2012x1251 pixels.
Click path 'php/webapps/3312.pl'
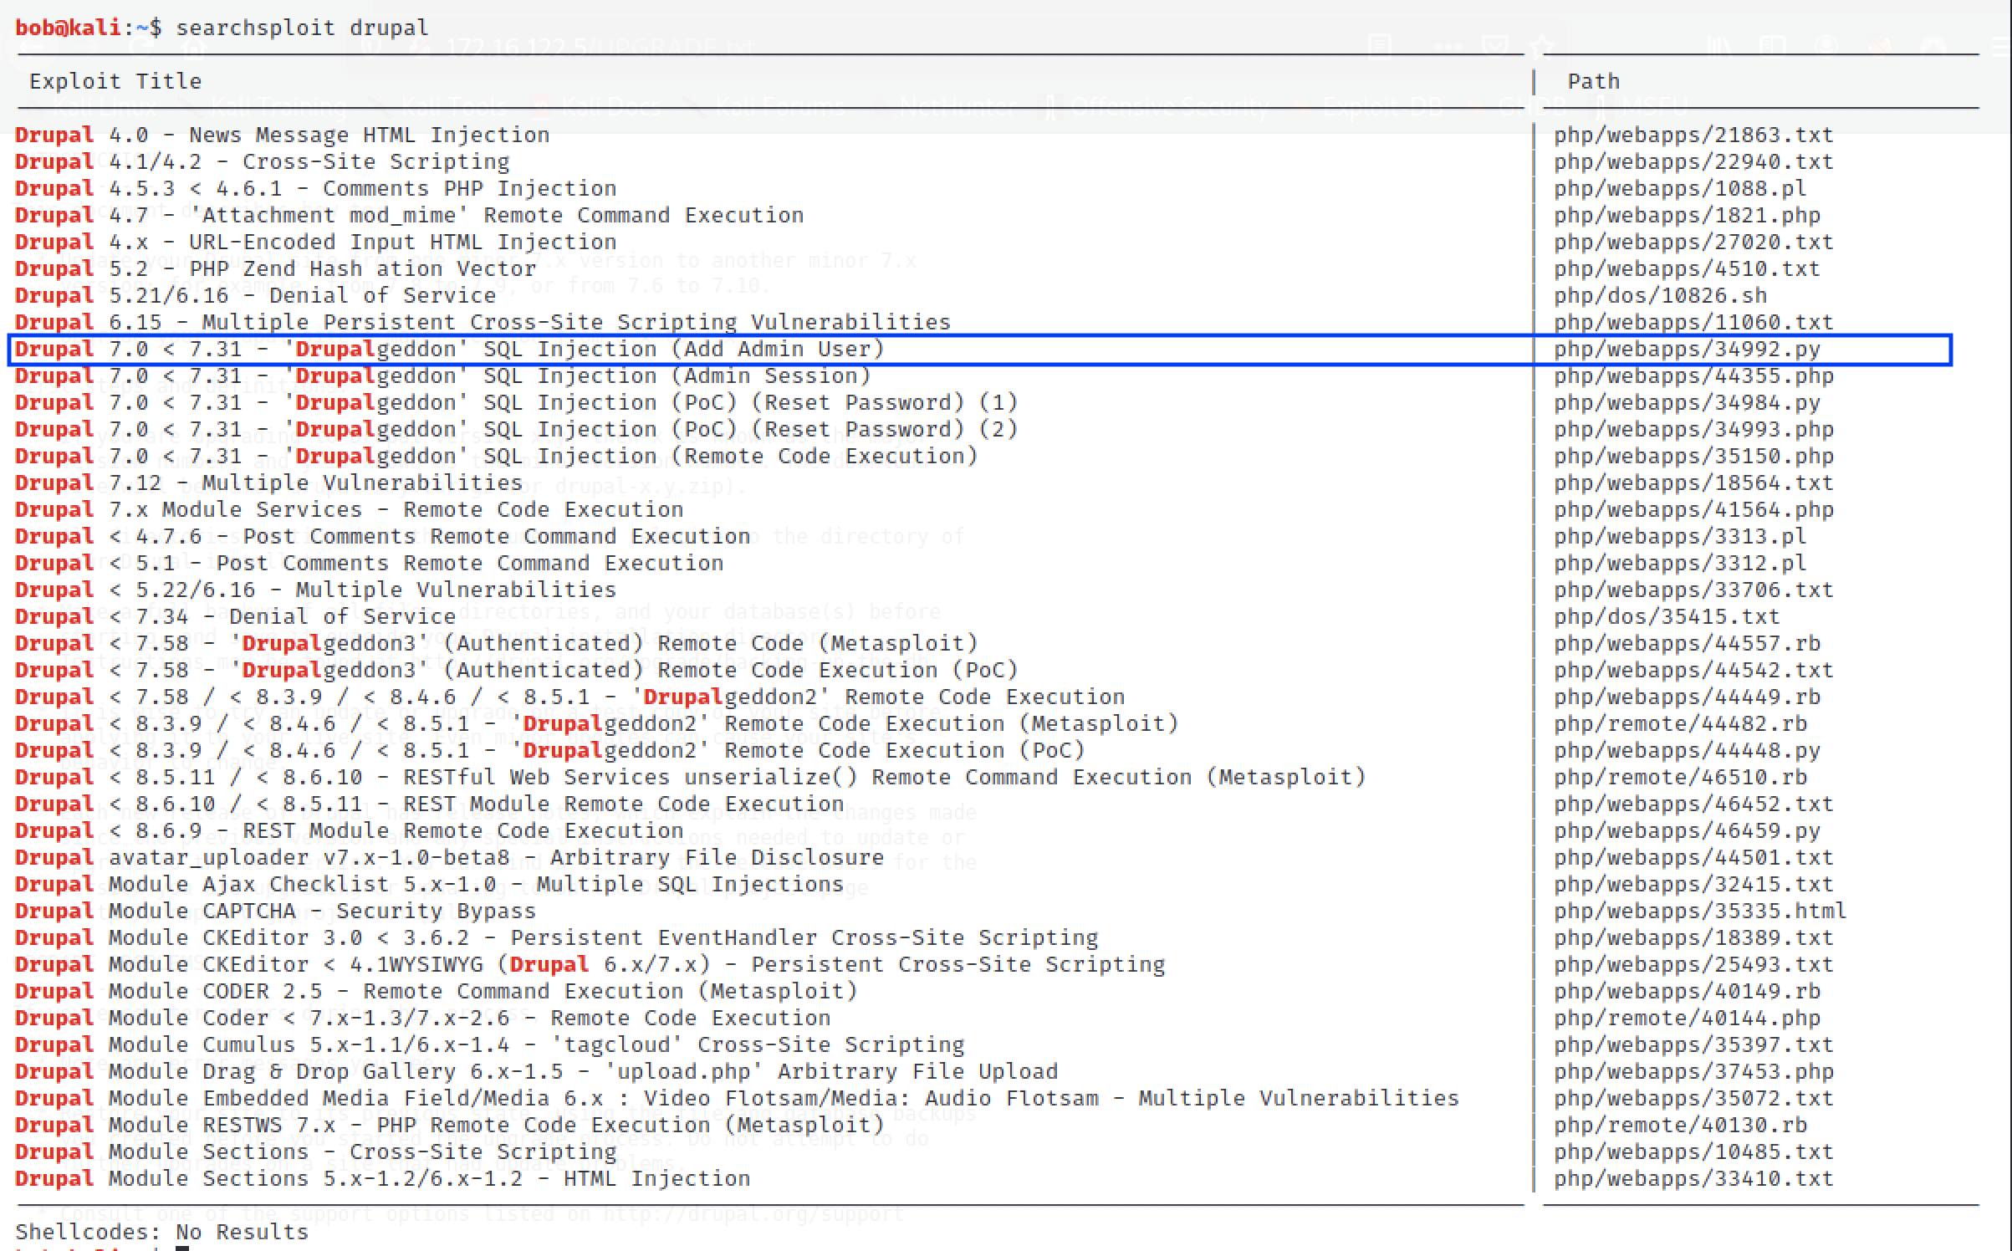(x=1680, y=563)
